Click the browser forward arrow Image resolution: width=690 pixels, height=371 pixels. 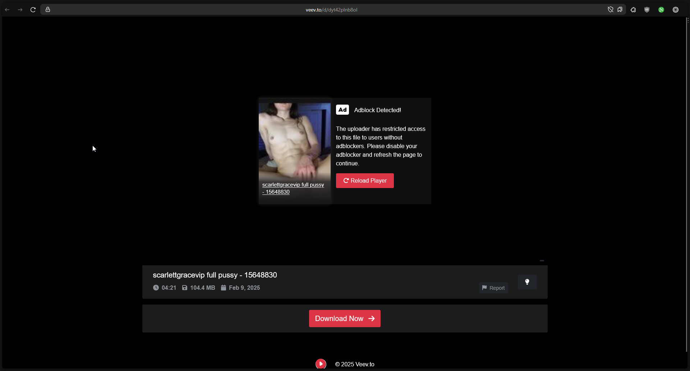click(x=20, y=10)
